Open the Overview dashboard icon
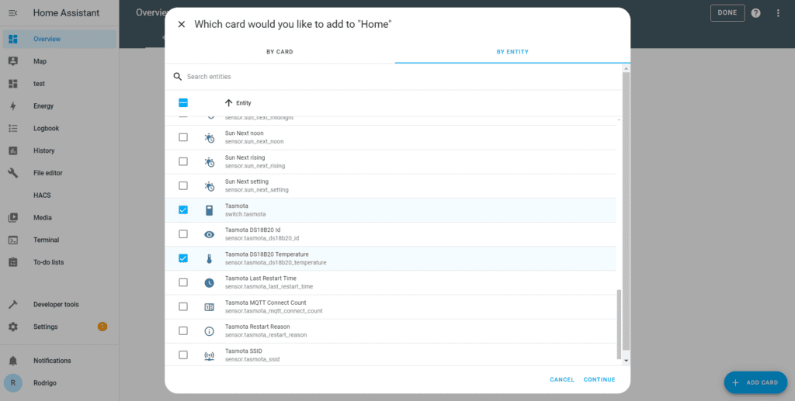Screen dimensions: 795x401 (x=13, y=39)
